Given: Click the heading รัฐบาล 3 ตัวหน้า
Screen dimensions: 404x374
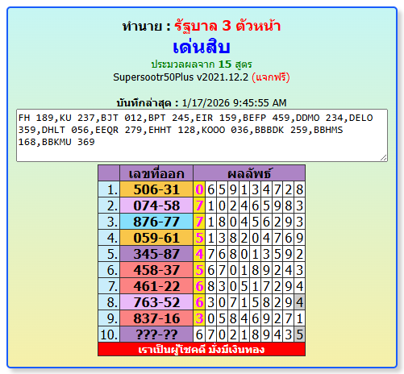Looking at the screenshot, I should [227, 26].
